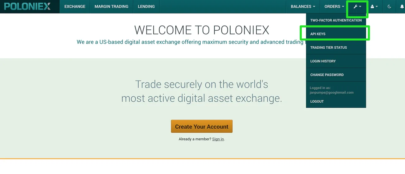Expand the Orders dropdown
Image resolution: width=405 pixels, height=174 pixels.
tap(334, 6)
